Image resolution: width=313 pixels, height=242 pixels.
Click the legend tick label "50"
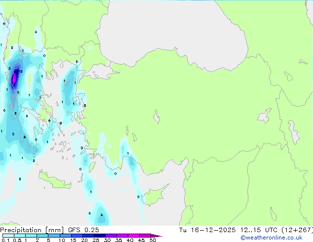click(153, 240)
